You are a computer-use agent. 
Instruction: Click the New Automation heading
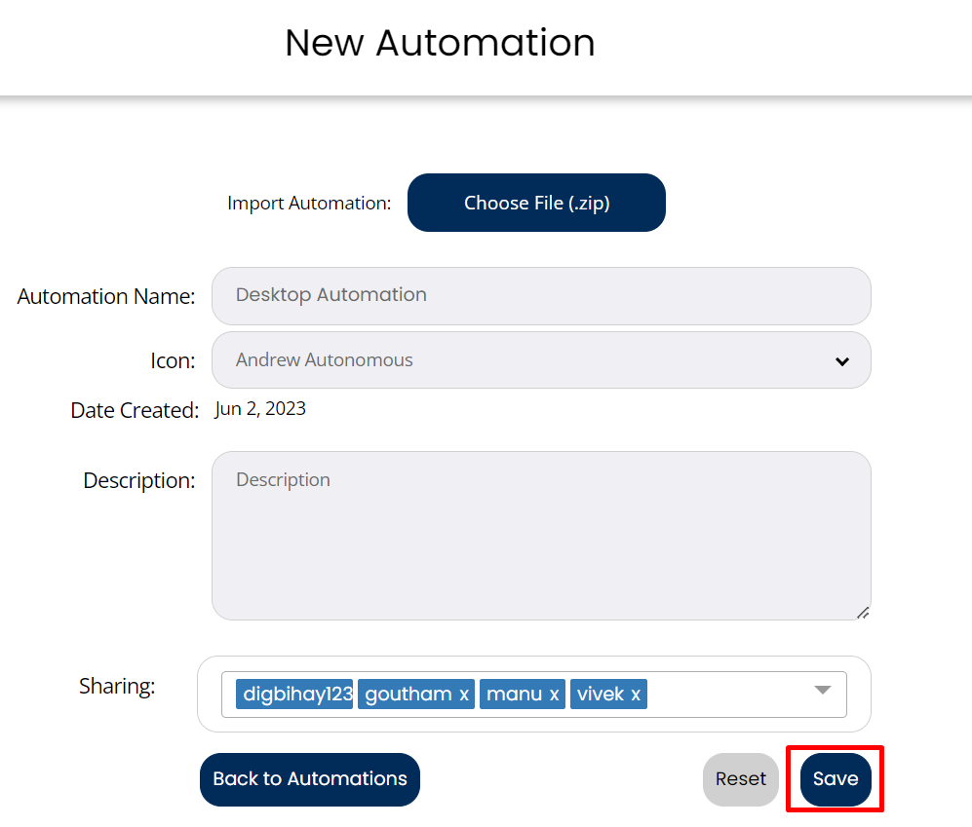click(440, 44)
